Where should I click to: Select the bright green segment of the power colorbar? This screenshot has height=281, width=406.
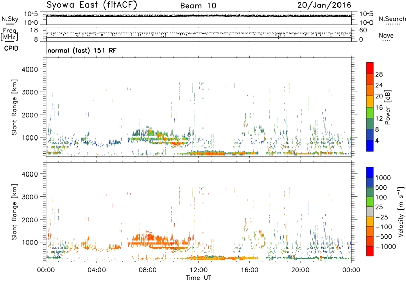(370, 113)
